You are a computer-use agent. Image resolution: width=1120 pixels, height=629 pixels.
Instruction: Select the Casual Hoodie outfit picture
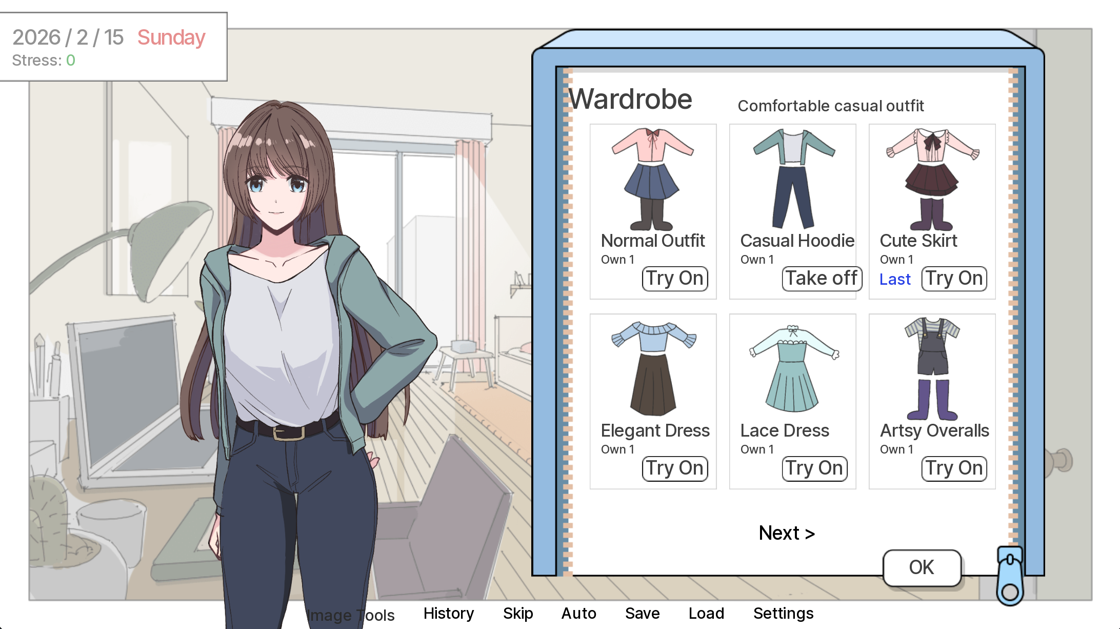pyautogui.click(x=793, y=179)
